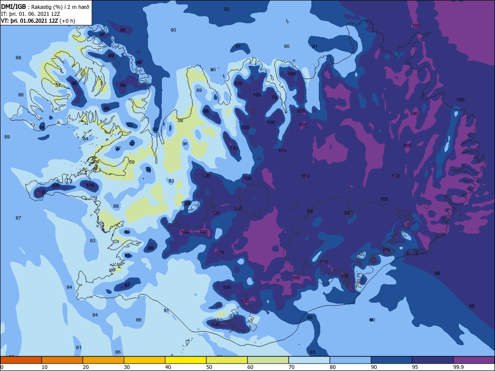Image resolution: width=495 pixels, height=371 pixels.
Task: Pick the 20–30 amber legend swatch
Action: tap(103, 360)
